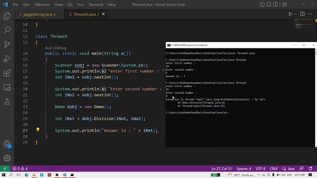
Task: Open the Run menu
Action: click(80, 4)
